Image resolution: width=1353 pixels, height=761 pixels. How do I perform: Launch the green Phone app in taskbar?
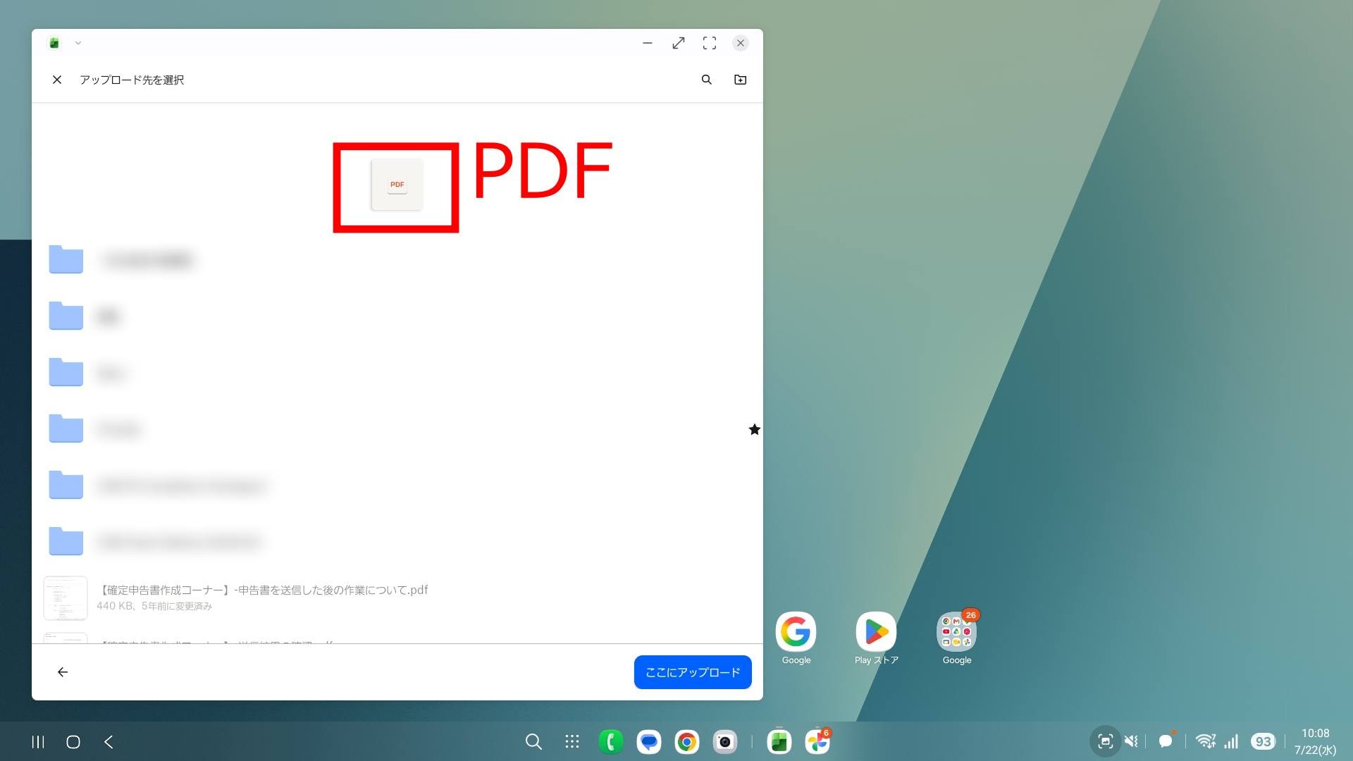611,741
